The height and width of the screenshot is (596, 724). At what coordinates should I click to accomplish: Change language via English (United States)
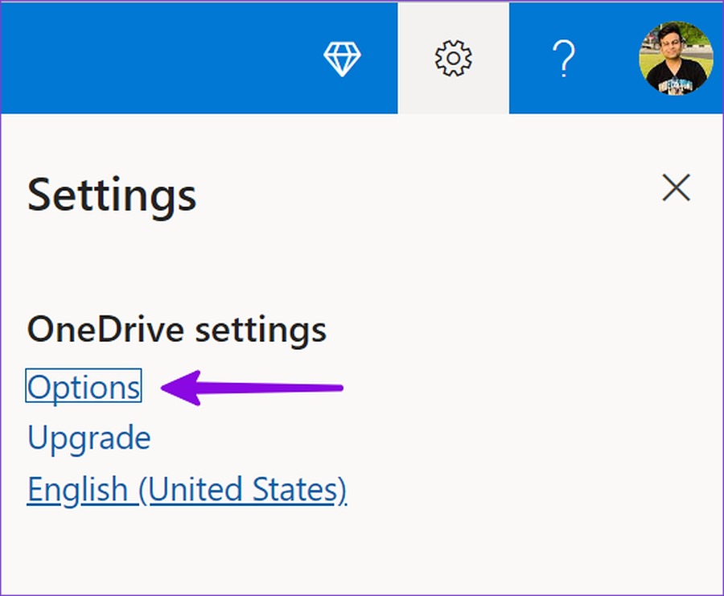187,490
